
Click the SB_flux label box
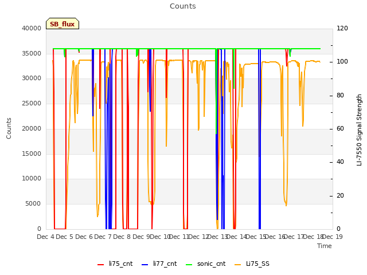coord(63,23)
